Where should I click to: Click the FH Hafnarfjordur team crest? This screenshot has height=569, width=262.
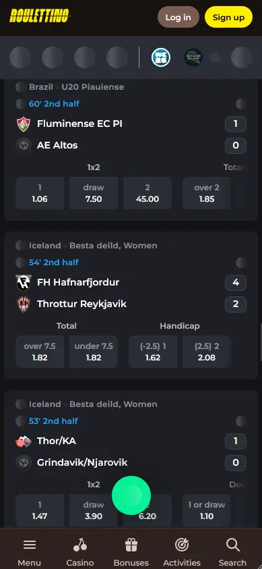tap(24, 282)
